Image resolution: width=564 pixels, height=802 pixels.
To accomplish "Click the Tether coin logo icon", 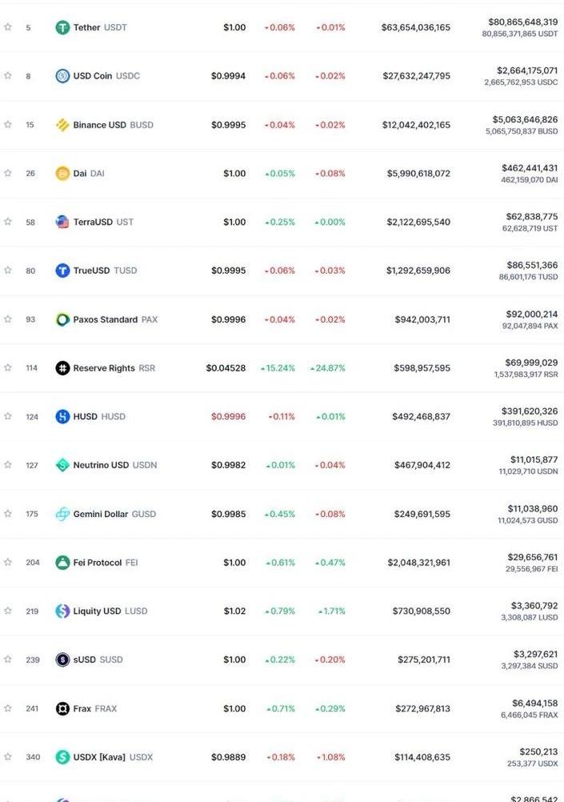I will [x=62, y=27].
